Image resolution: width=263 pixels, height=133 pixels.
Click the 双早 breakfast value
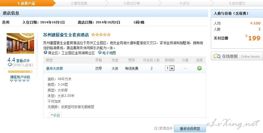pyautogui.click(x=99, y=69)
